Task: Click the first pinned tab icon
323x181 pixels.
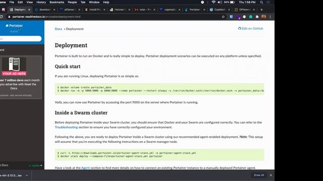Action: click(x=4, y=10)
